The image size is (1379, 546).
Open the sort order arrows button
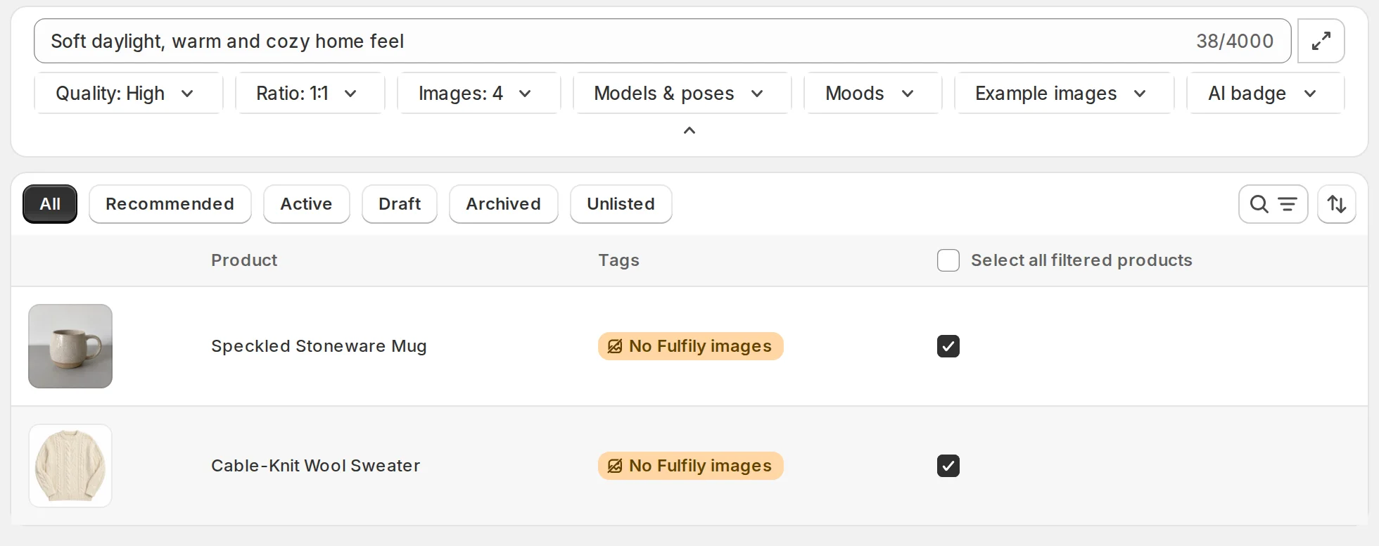[x=1336, y=204]
